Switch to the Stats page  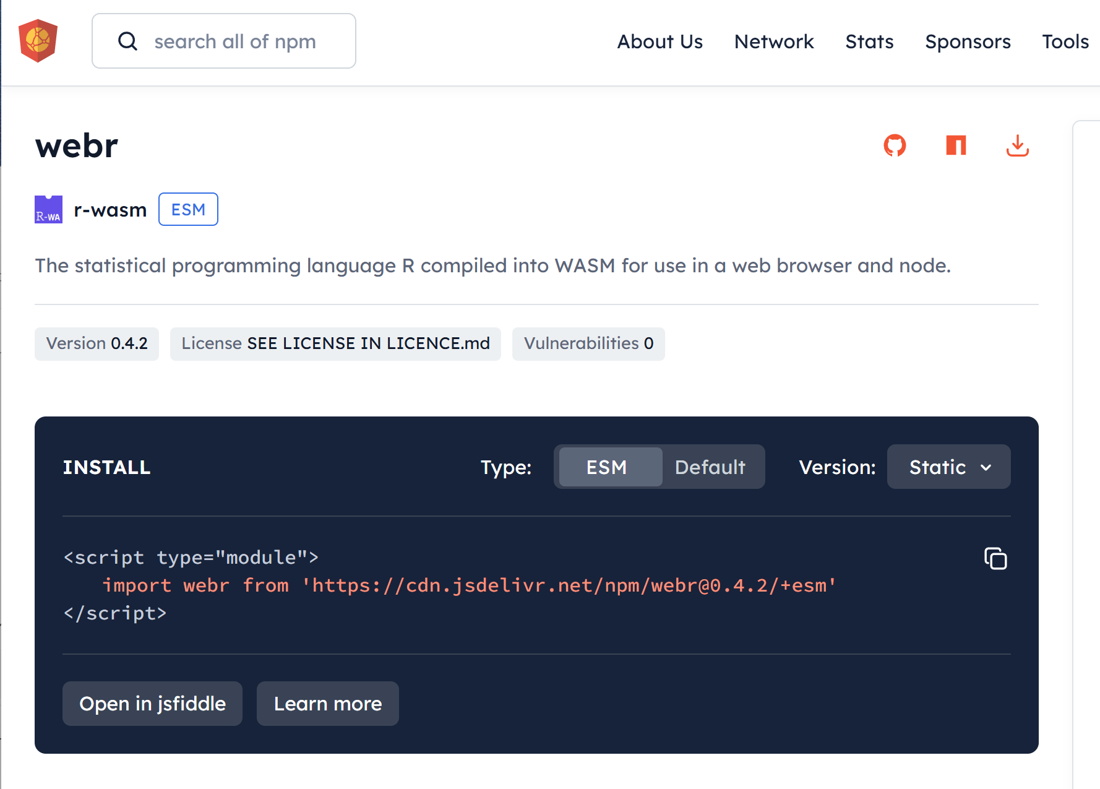pyautogui.click(x=869, y=41)
